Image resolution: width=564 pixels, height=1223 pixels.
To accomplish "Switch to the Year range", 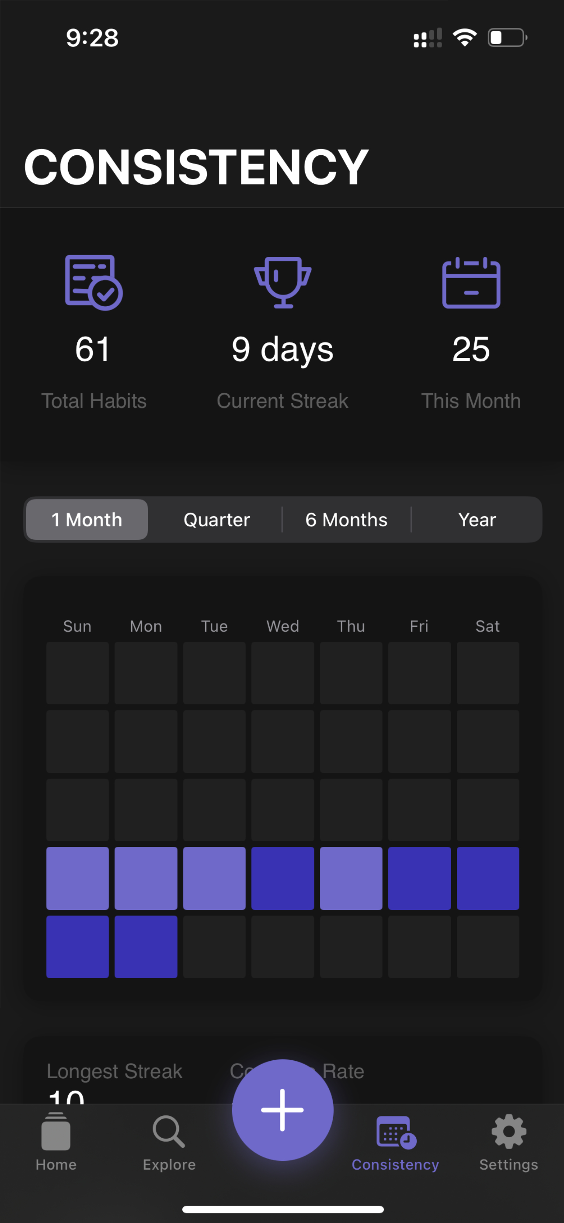I will coord(477,519).
